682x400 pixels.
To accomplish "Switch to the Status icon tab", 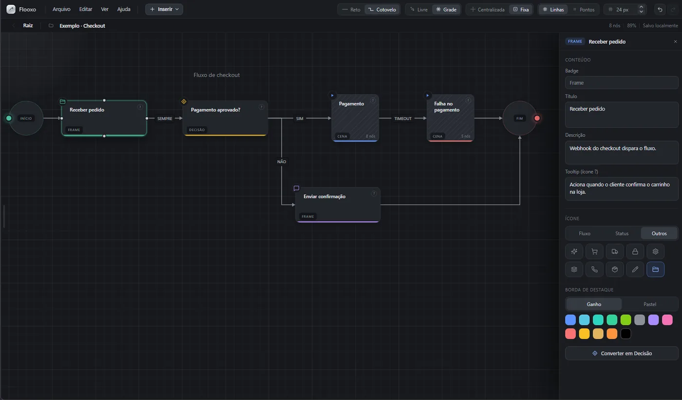I will pos(622,233).
